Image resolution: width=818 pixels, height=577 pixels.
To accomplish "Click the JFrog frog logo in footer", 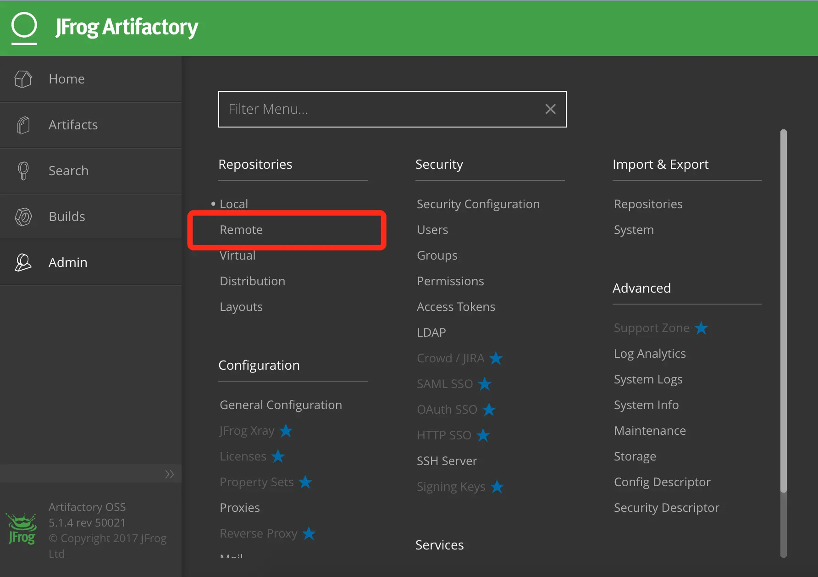I will [22, 530].
